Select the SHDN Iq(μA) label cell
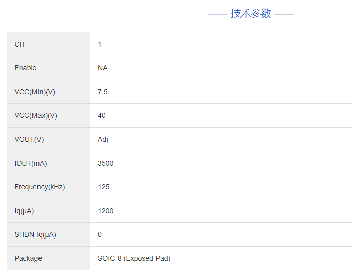Viewport: 352px width, 276px height. pyautogui.click(x=35, y=235)
